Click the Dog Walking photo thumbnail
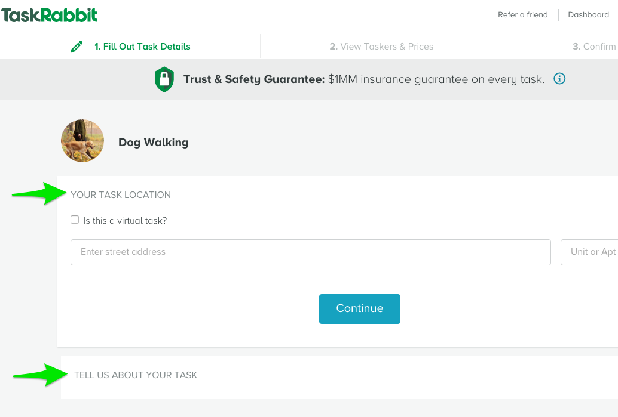Screen dimensions: 618x417 coord(82,141)
